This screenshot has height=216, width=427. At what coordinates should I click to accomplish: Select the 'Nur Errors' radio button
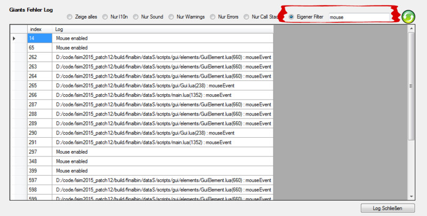tap(213, 17)
